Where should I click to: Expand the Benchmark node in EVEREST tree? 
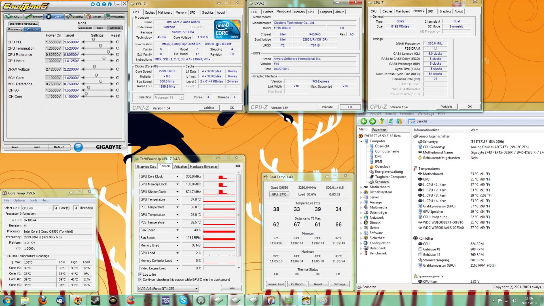361,254
